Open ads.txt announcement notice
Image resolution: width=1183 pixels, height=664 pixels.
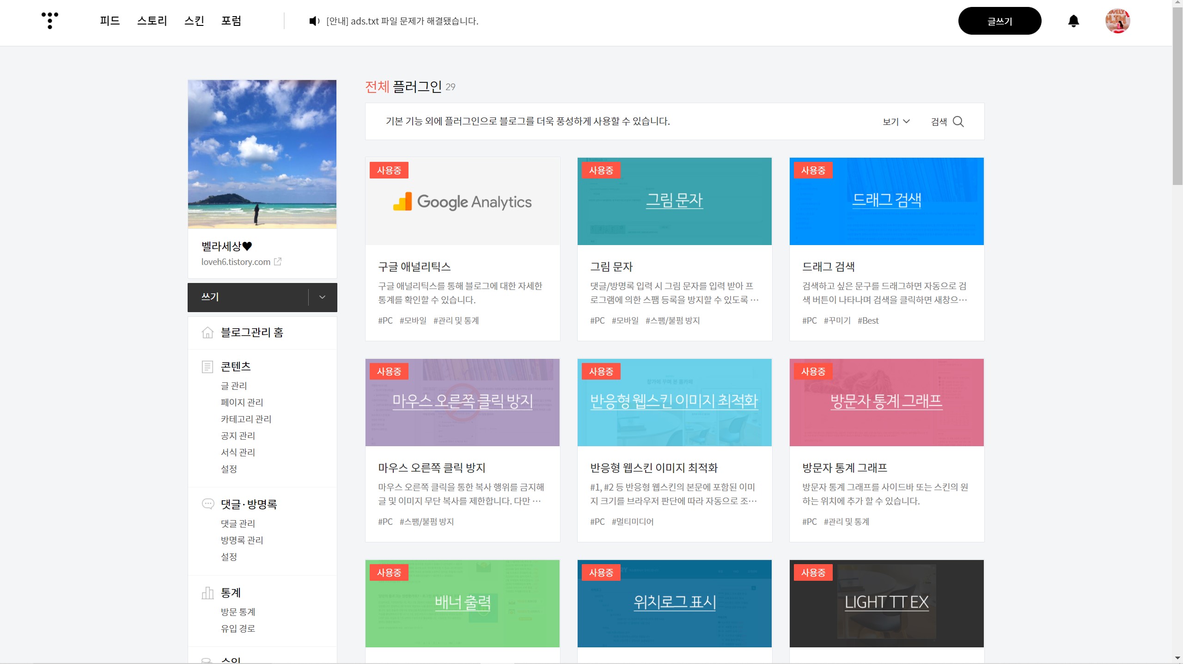point(402,21)
